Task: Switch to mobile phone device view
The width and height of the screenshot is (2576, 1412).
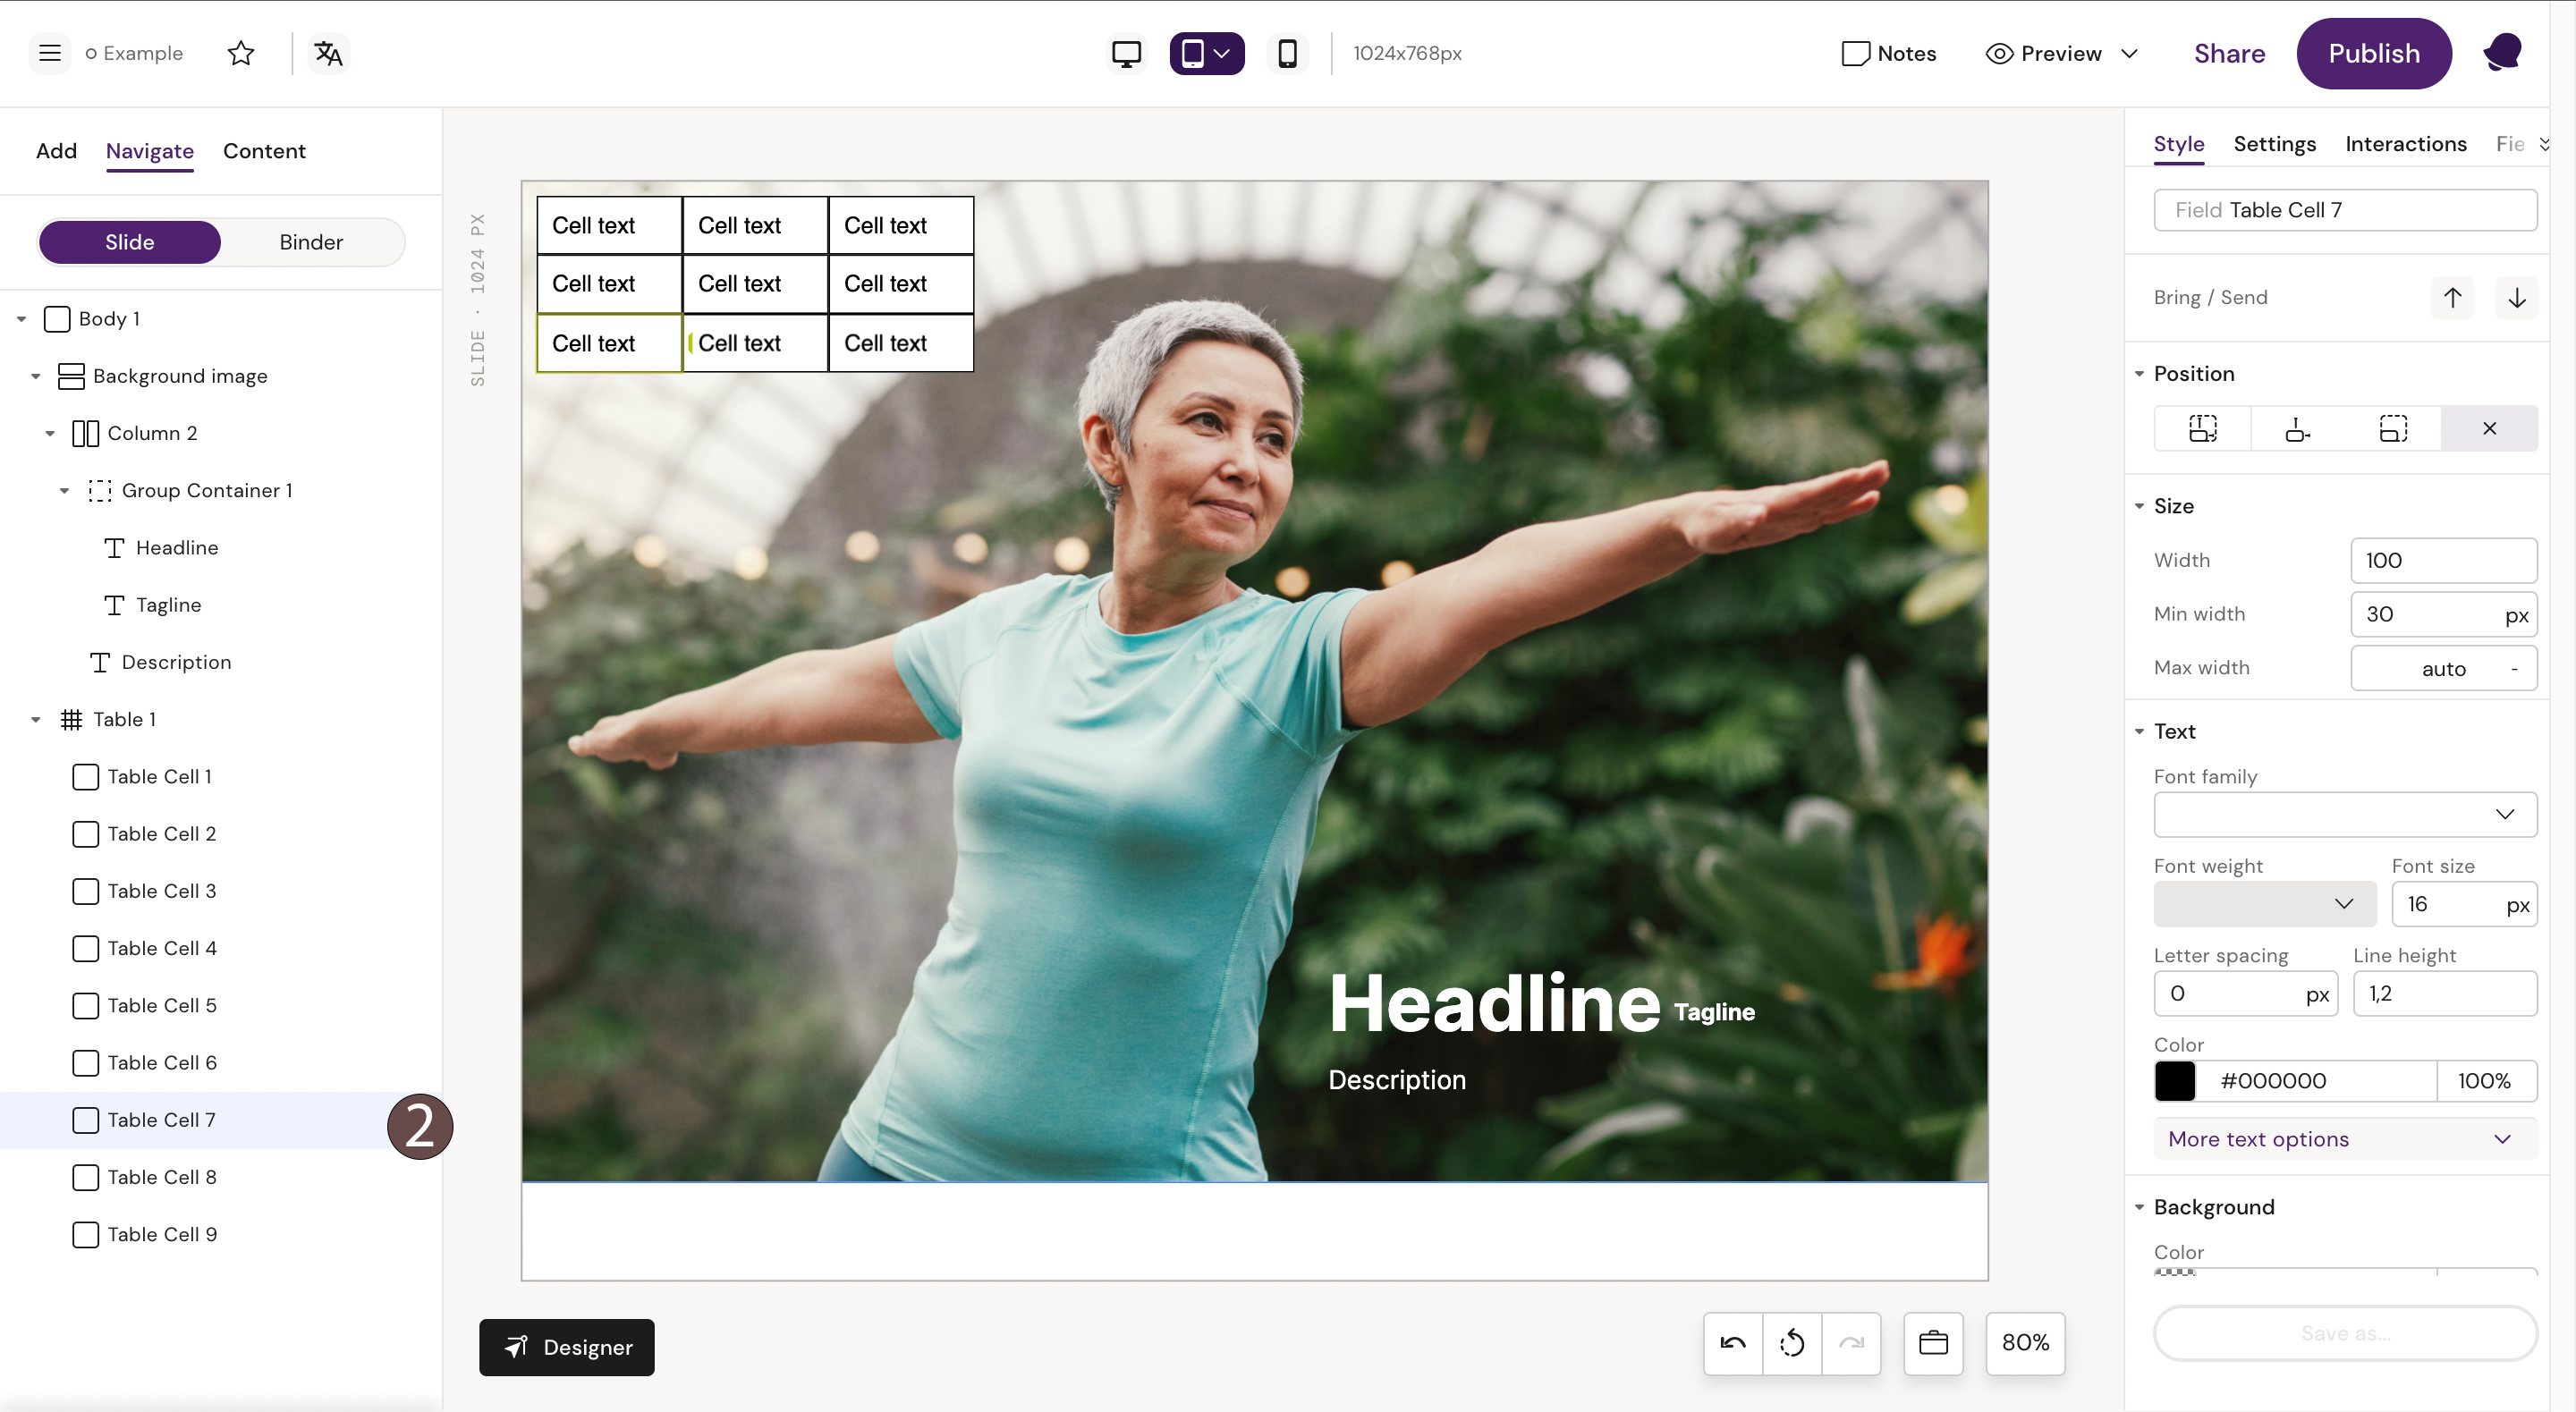Action: tap(1287, 53)
